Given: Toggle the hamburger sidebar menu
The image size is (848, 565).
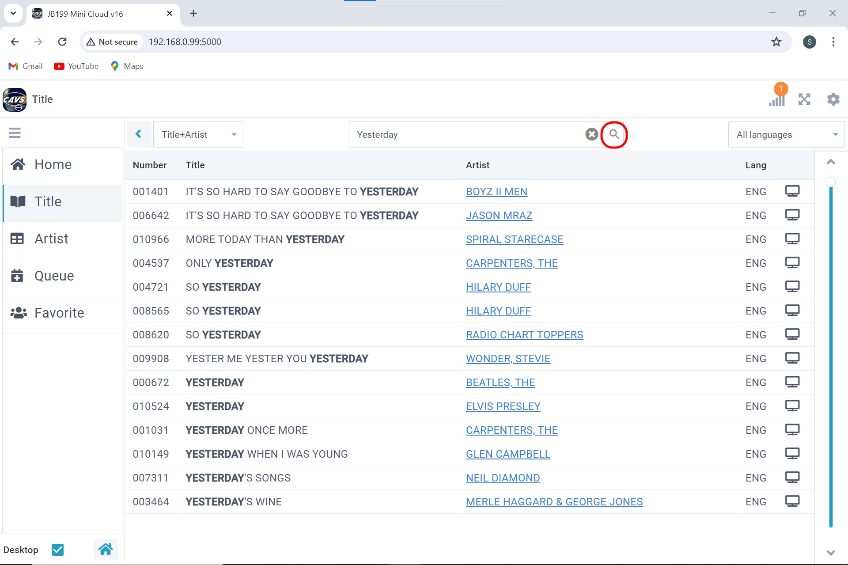Looking at the screenshot, I should point(15,133).
